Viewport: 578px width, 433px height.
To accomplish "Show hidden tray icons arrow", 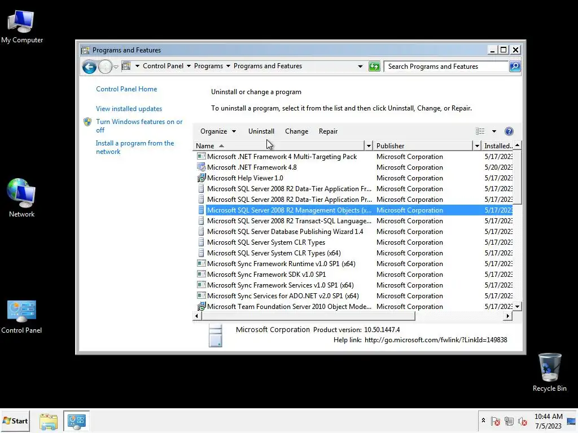I will pyautogui.click(x=483, y=421).
